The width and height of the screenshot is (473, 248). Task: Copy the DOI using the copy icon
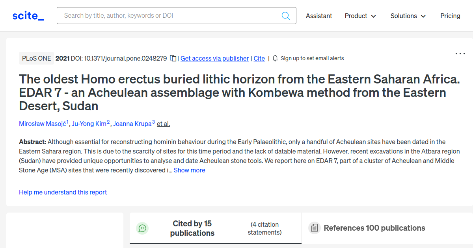(x=173, y=58)
